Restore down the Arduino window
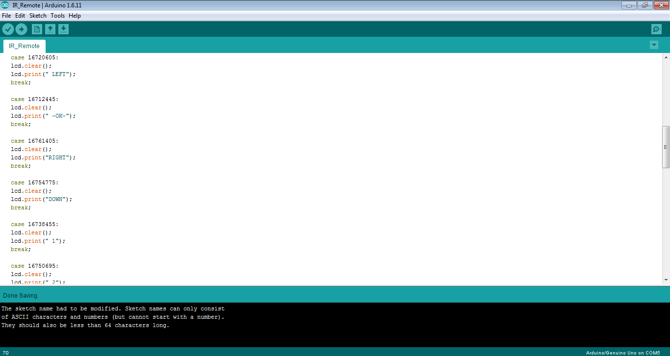Image resolution: width=670 pixels, height=356 pixels. 644,5
